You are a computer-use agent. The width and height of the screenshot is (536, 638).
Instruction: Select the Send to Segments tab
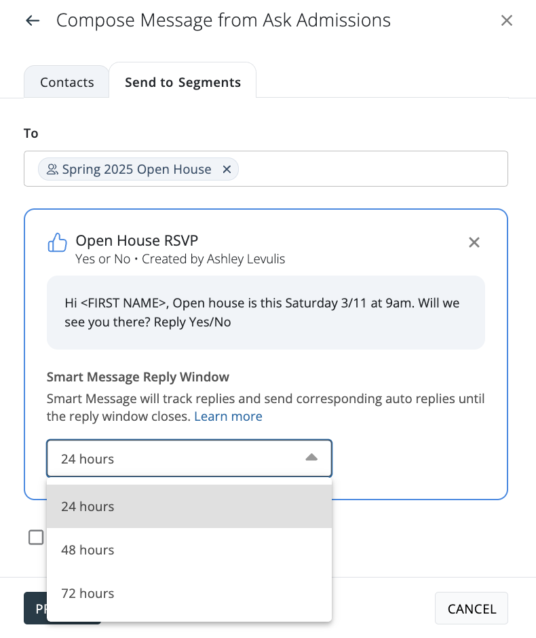click(183, 82)
